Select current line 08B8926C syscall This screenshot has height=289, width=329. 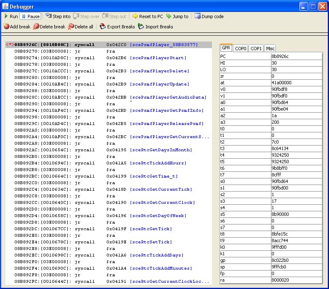[108, 45]
